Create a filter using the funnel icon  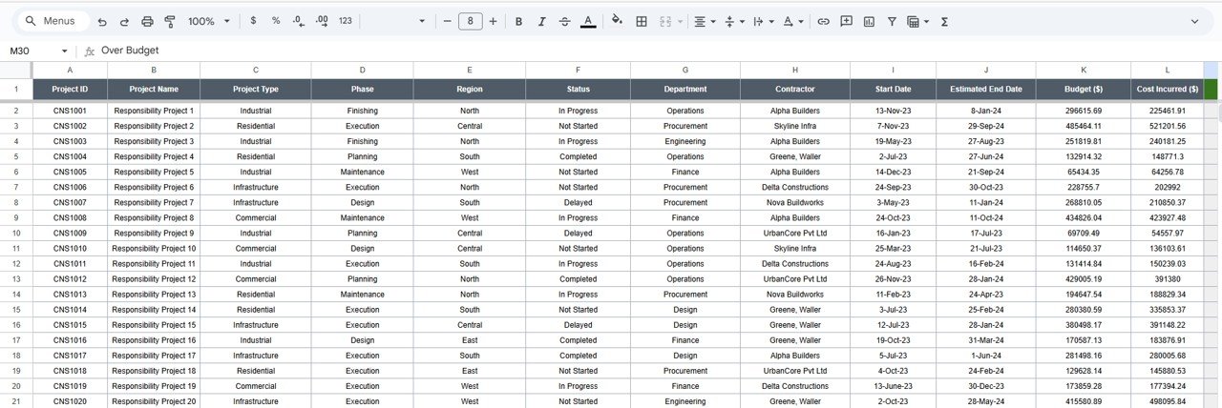click(x=892, y=21)
